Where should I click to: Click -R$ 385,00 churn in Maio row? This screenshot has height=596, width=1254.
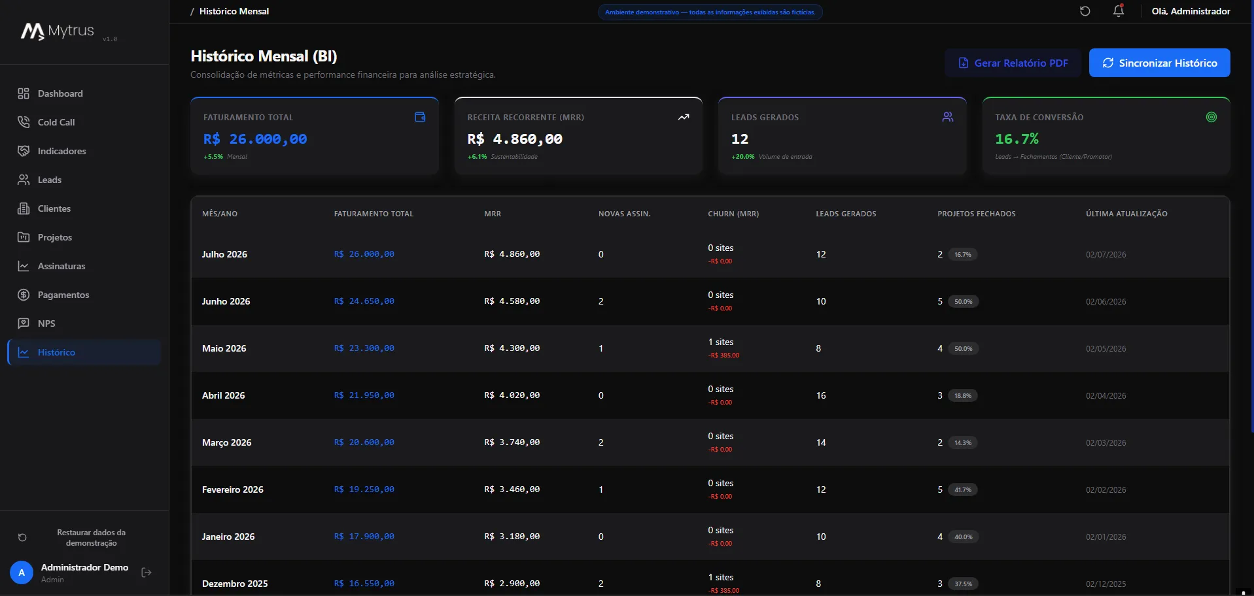(x=723, y=356)
